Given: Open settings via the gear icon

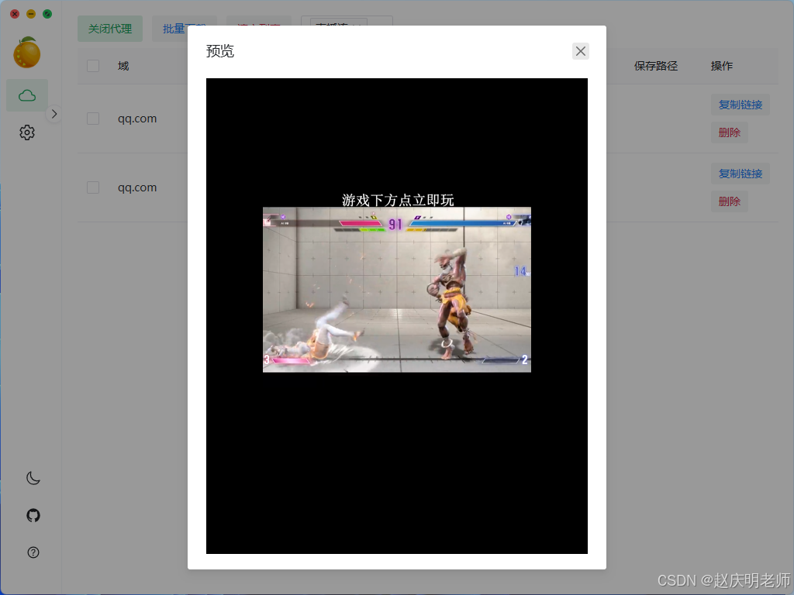Looking at the screenshot, I should pos(27,132).
